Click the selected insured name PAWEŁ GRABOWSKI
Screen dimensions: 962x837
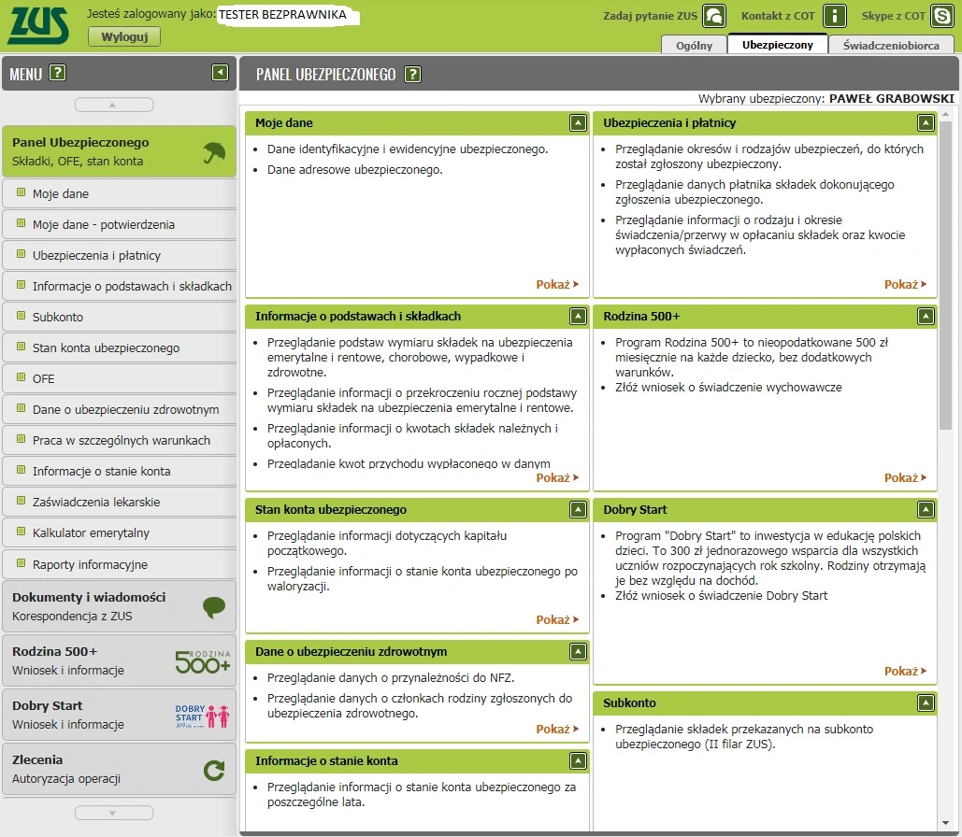[x=892, y=98]
